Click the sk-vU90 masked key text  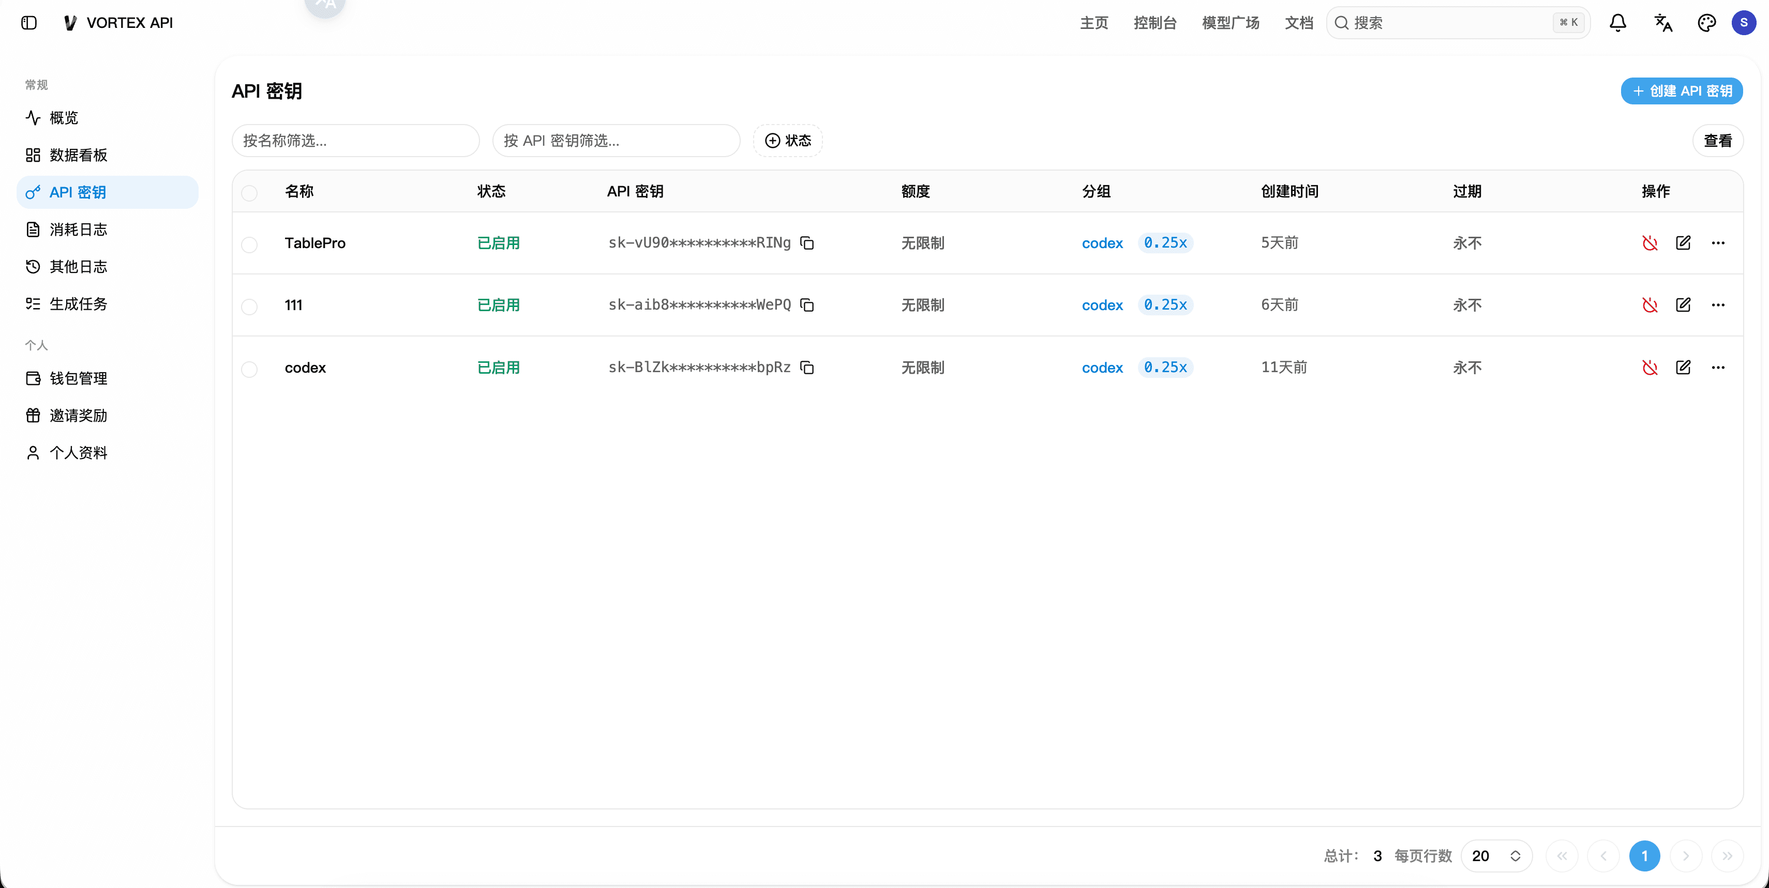click(x=699, y=243)
